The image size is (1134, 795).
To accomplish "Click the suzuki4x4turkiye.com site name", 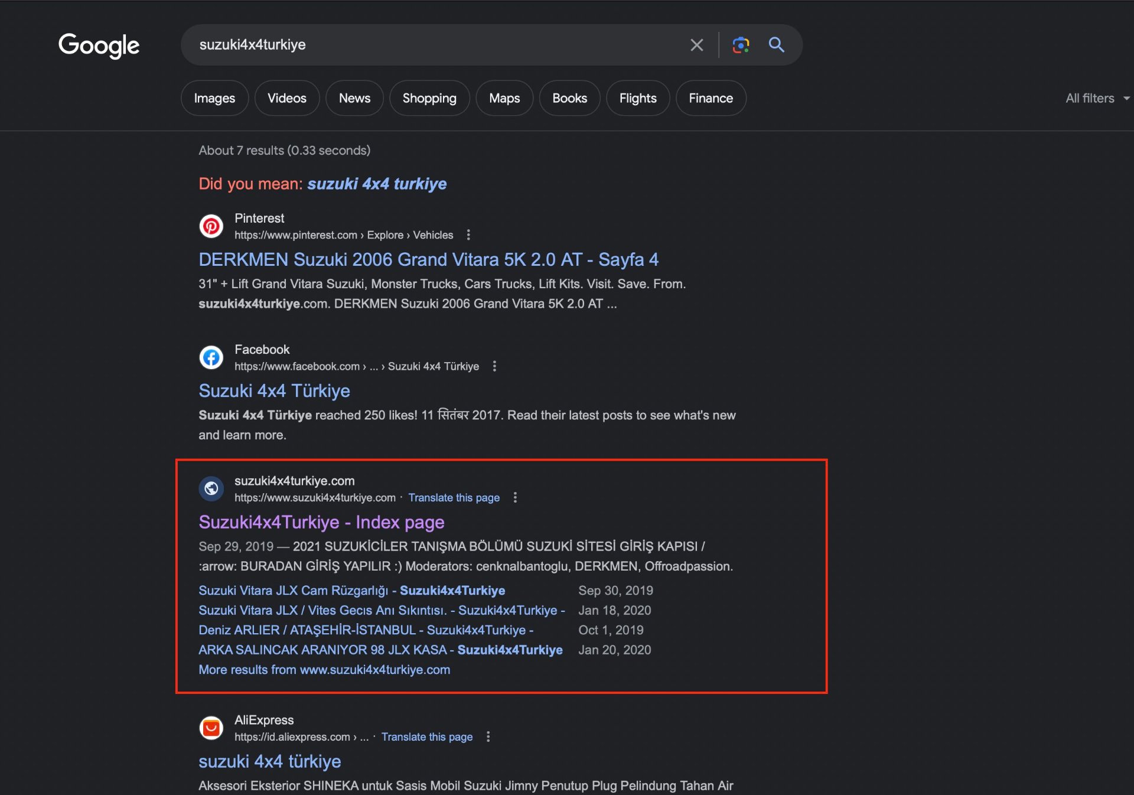I will point(294,481).
